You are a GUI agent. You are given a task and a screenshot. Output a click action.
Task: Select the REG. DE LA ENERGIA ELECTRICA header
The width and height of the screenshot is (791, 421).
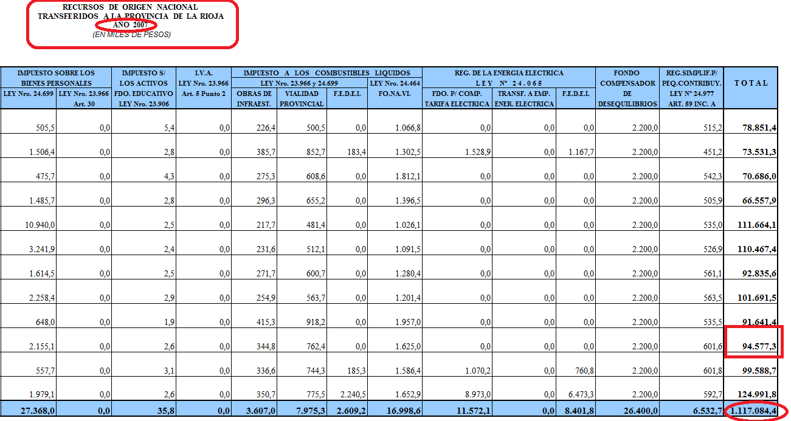point(509,73)
